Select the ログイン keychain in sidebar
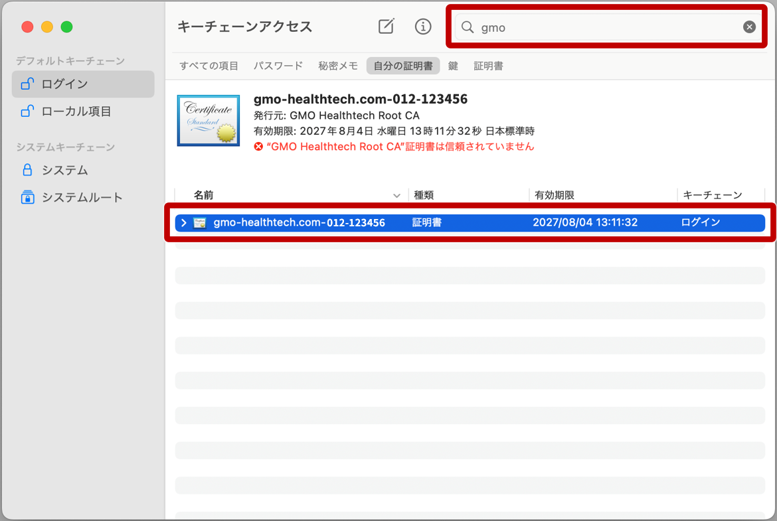Image resolution: width=777 pixels, height=521 pixels. pyautogui.click(x=83, y=84)
